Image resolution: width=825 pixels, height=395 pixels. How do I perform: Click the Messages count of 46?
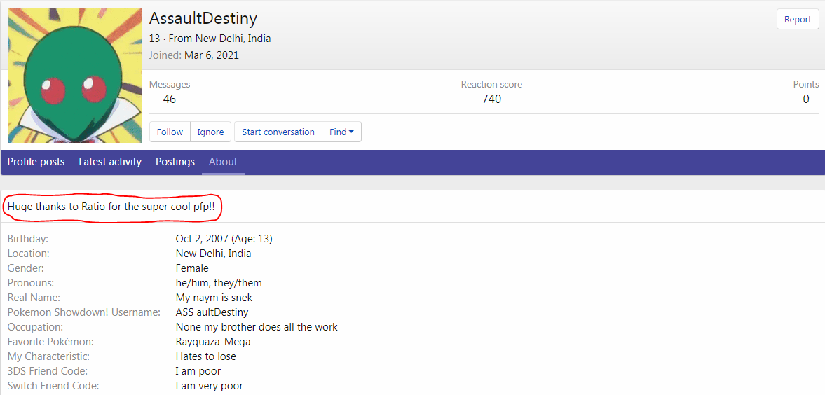[x=170, y=99]
